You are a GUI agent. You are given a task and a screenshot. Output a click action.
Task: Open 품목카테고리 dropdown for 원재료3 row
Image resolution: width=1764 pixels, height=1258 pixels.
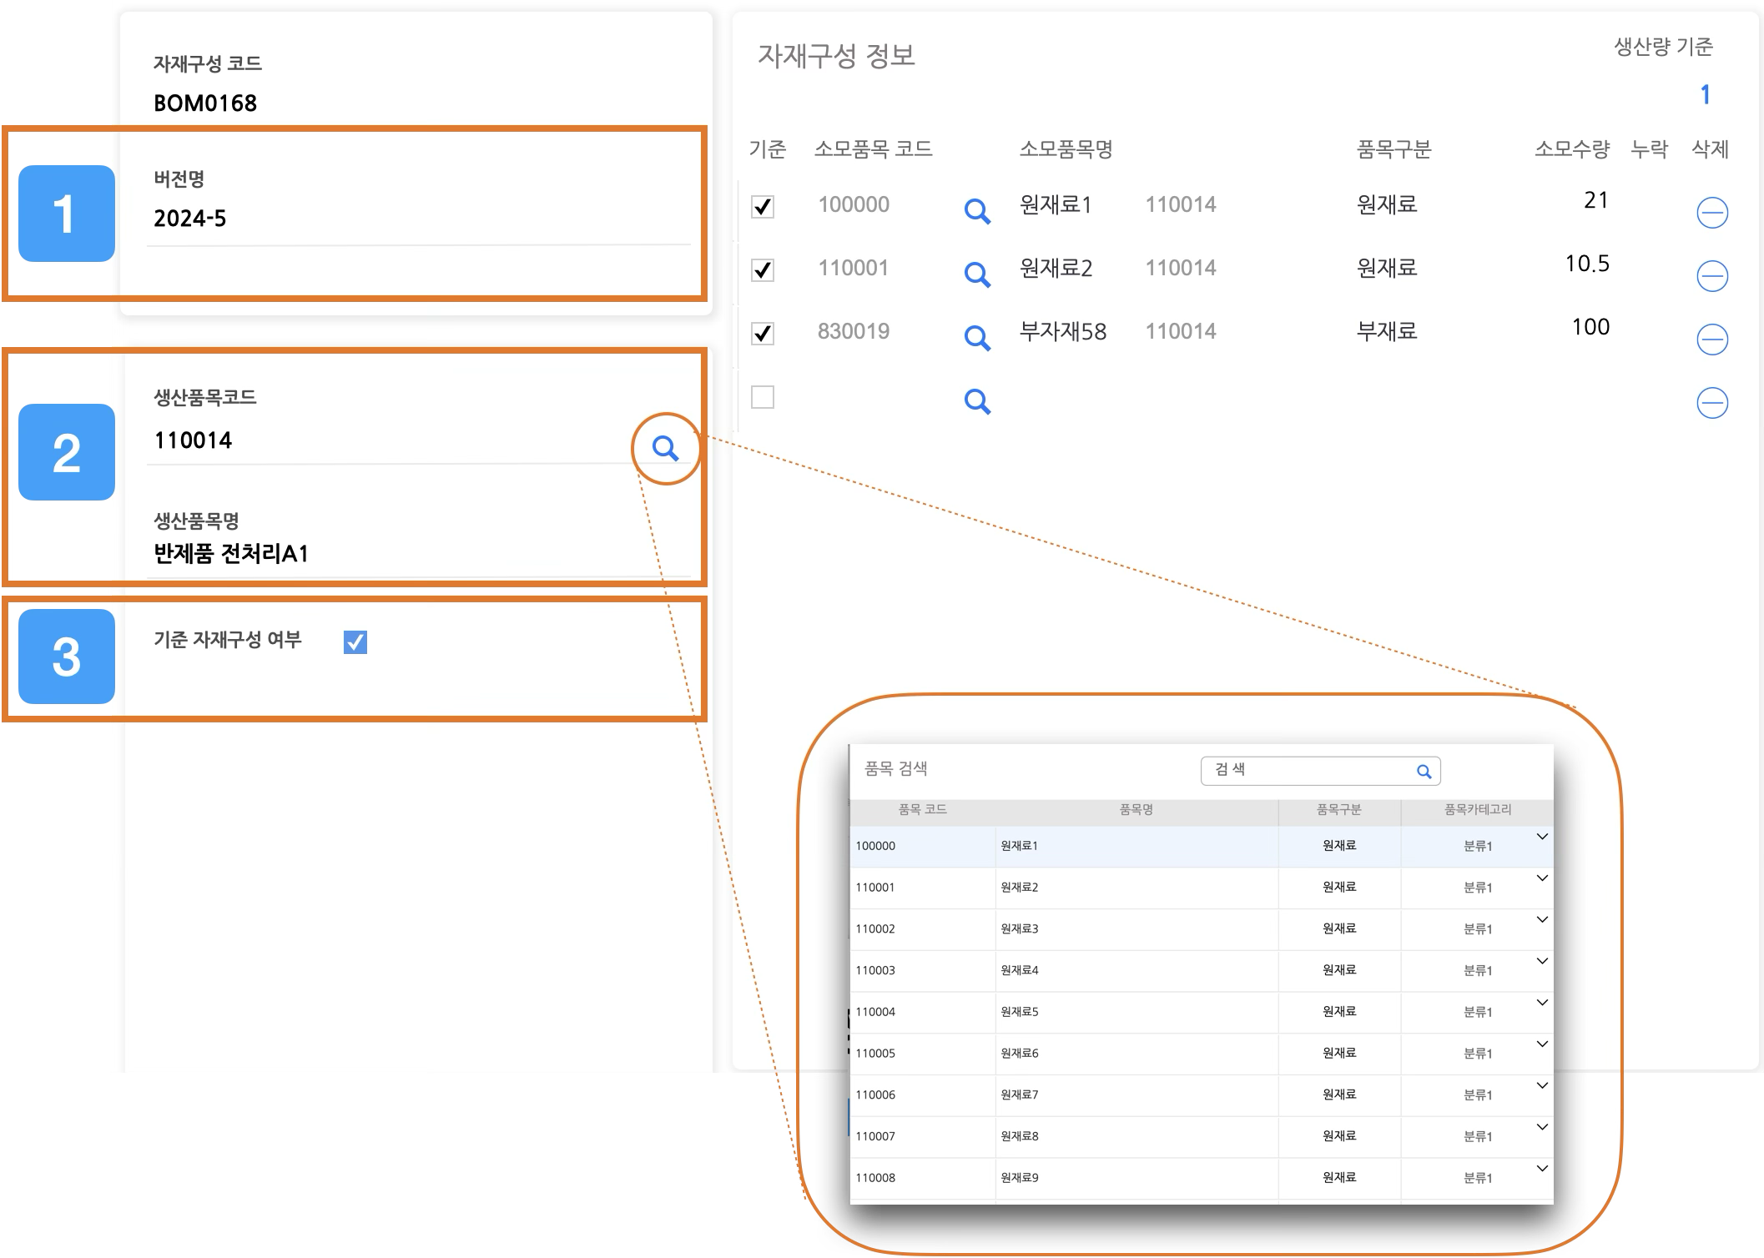[1542, 919]
